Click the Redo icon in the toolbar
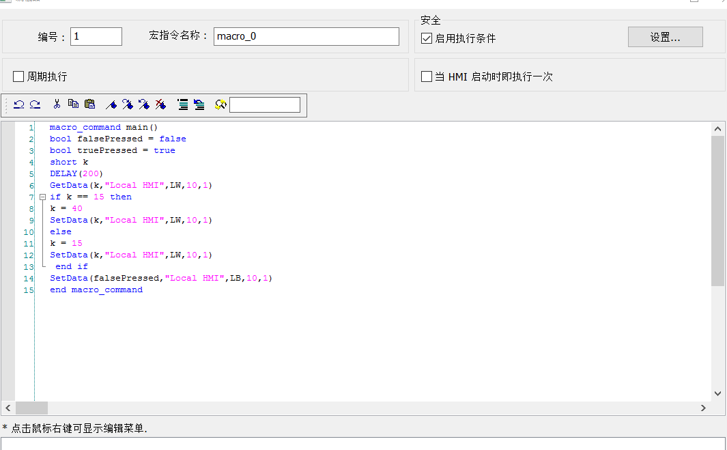The image size is (727, 450). (35, 104)
